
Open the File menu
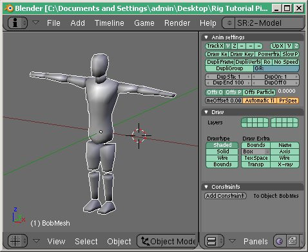(53, 23)
